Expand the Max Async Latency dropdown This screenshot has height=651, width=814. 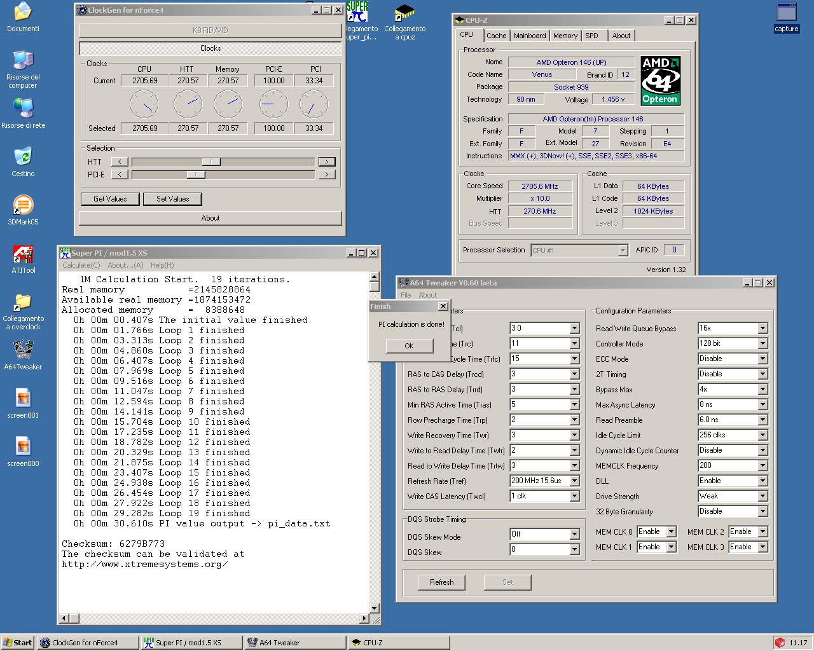(762, 404)
